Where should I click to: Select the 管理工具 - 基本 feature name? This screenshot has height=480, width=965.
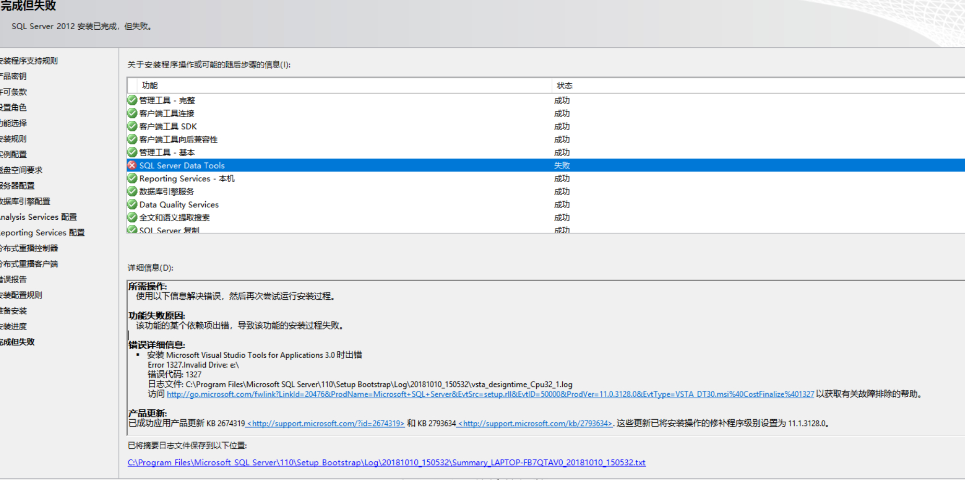coord(167,153)
